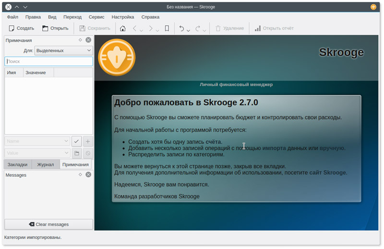384x249 pixels.
Task: Close the Примечания panel
Action: [x=88, y=40]
